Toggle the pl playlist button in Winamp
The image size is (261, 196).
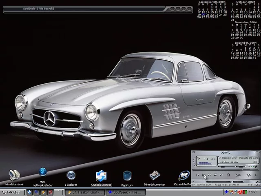point(256,167)
